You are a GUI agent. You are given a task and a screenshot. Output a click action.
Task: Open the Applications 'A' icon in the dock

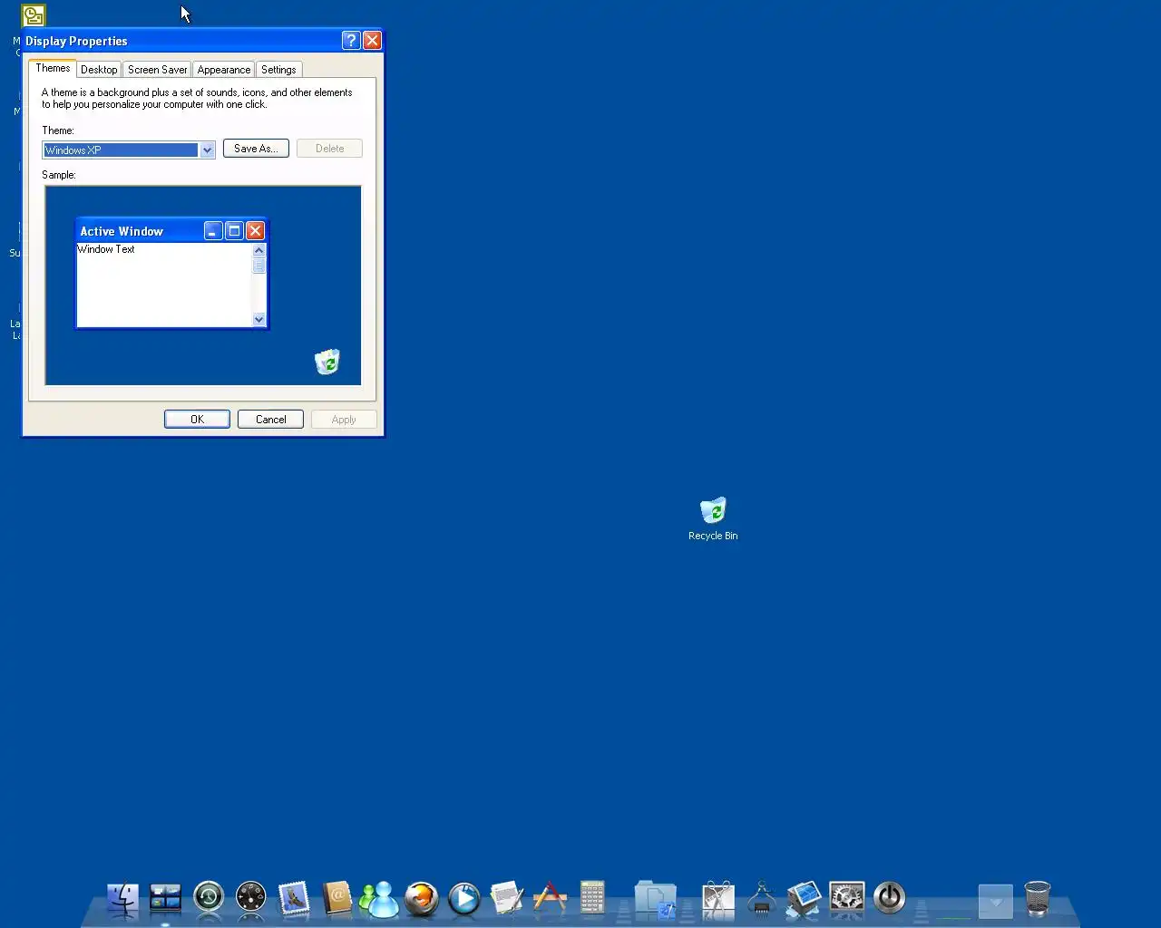tap(550, 898)
